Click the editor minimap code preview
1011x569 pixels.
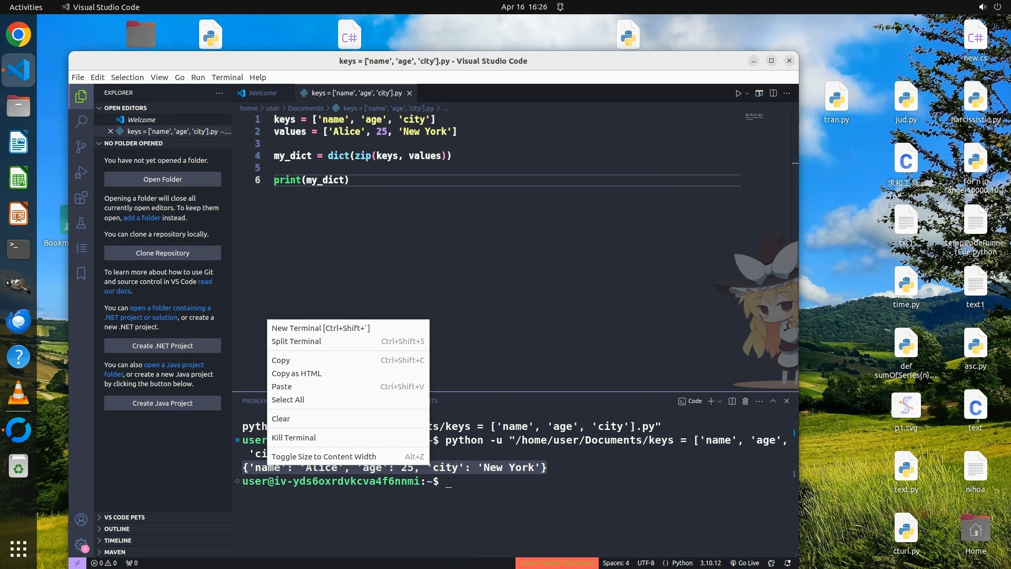(754, 116)
